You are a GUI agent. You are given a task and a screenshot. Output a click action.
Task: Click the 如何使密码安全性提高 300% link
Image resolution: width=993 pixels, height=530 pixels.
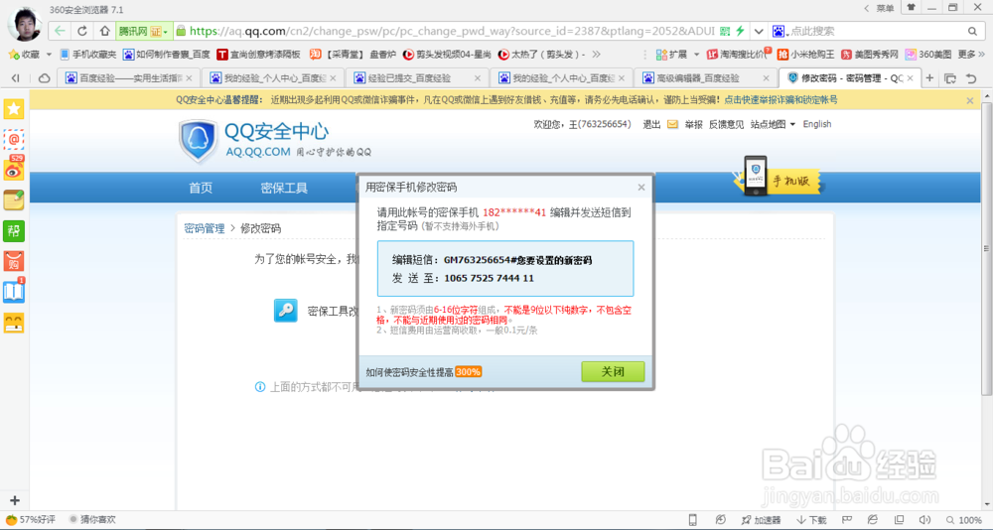pos(424,372)
